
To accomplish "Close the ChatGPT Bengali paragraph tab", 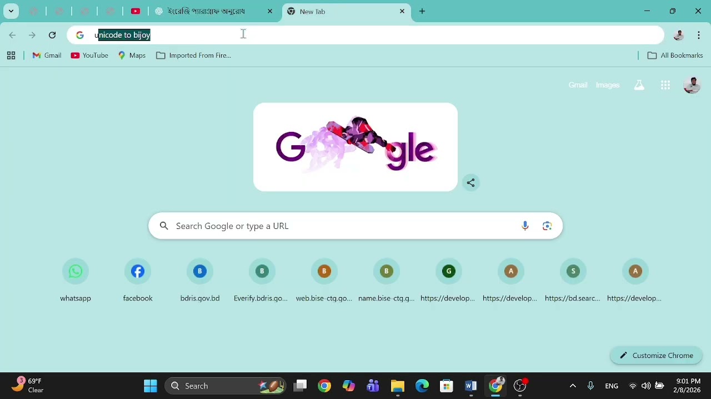I will 271,12.
